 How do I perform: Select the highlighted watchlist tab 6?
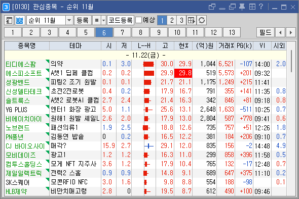[104, 32]
